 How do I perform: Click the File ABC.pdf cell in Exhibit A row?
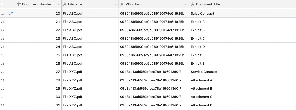[90, 22]
